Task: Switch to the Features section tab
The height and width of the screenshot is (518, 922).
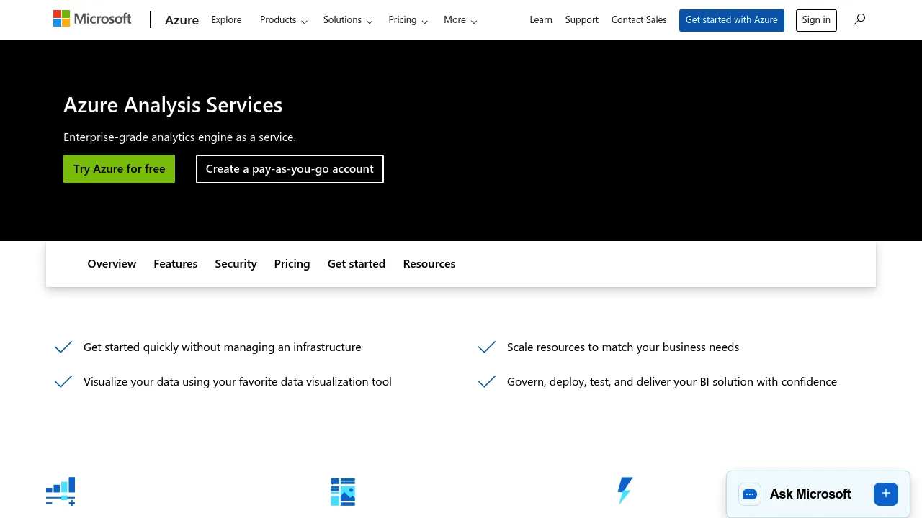Action: point(176,264)
